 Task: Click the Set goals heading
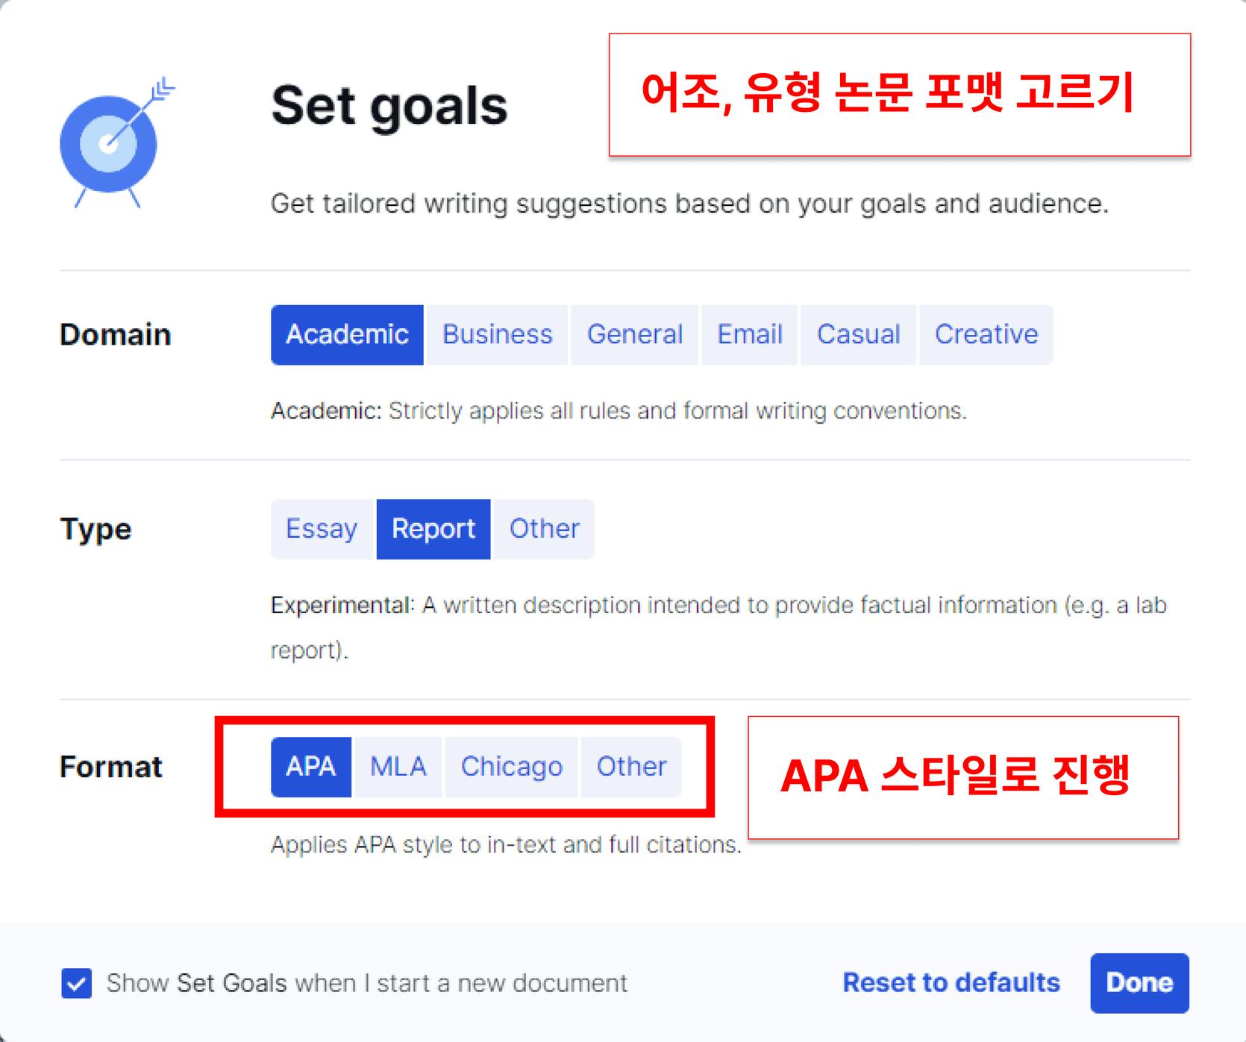click(x=389, y=106)
